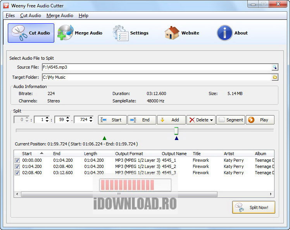Sort by the Start column header
The image size is (290, 230).
click(36, 154)
